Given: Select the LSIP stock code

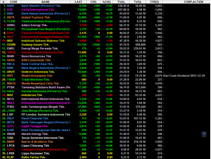Looking at the screenshot, I should point(10,114).
